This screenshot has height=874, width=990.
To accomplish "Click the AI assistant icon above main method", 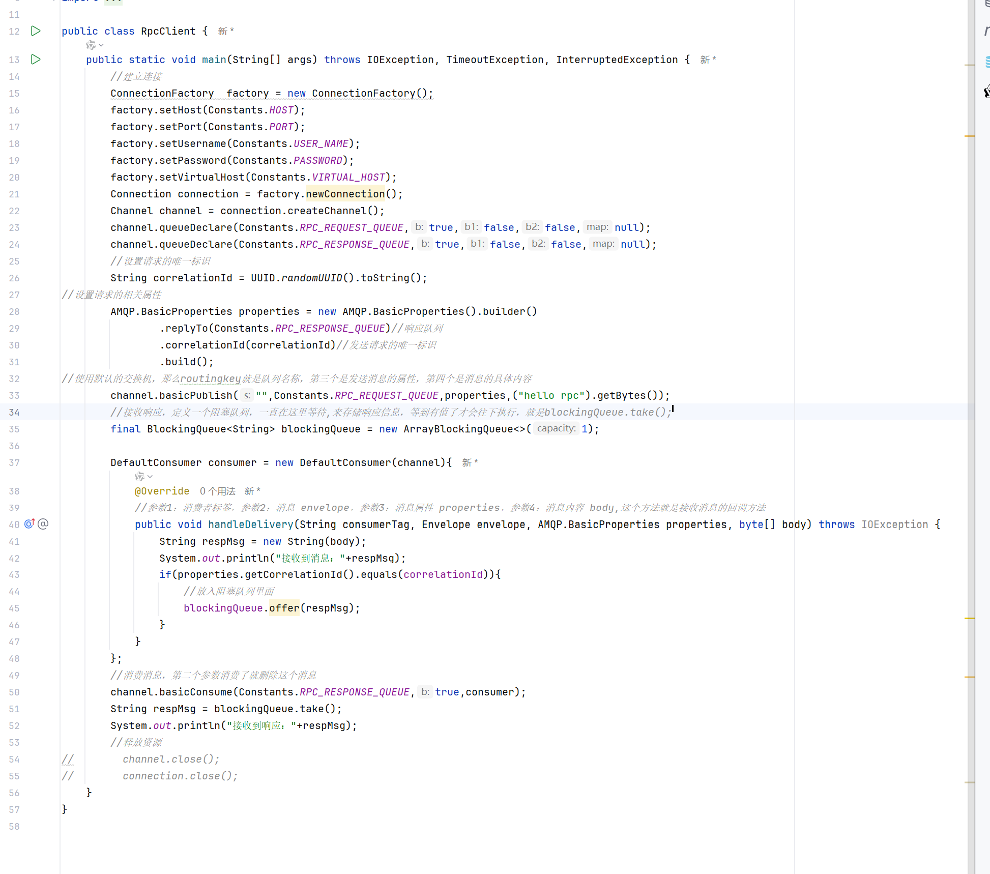I will pyautogui.click(x=91, y=45).
